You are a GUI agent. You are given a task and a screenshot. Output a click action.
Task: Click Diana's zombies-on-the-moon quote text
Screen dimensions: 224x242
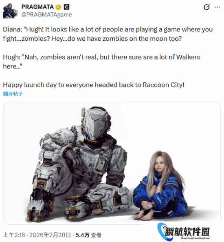108,34
